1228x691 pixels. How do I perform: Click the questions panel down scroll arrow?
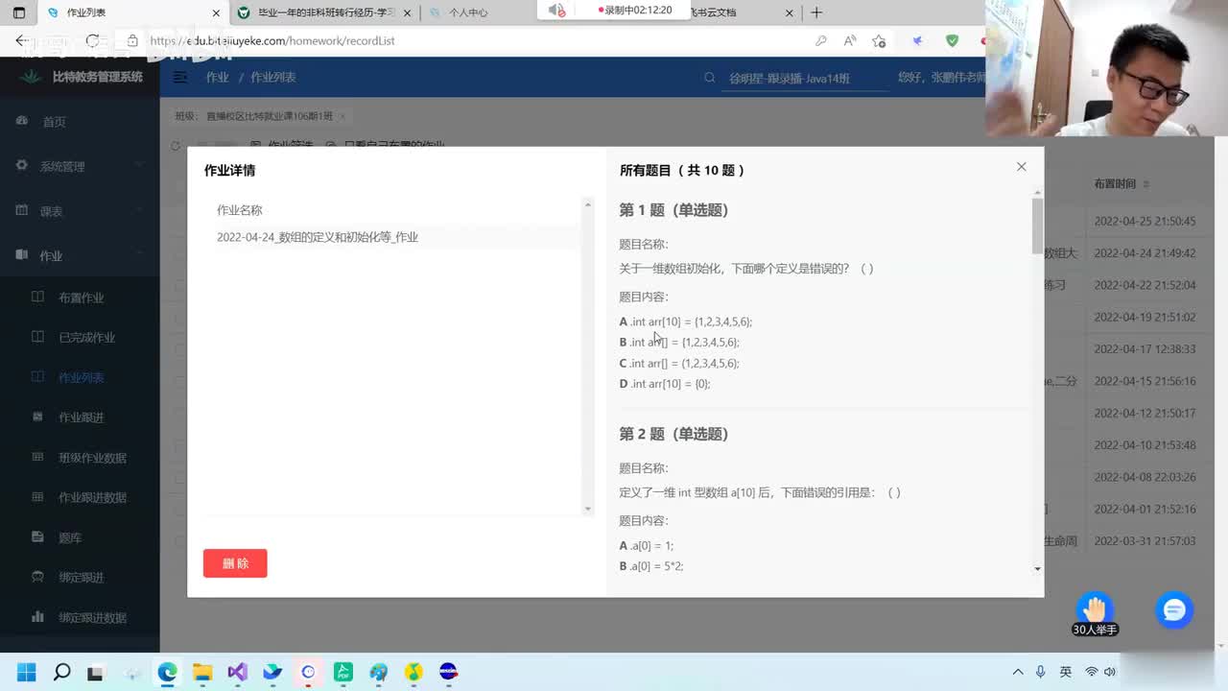coord(1038,569)
